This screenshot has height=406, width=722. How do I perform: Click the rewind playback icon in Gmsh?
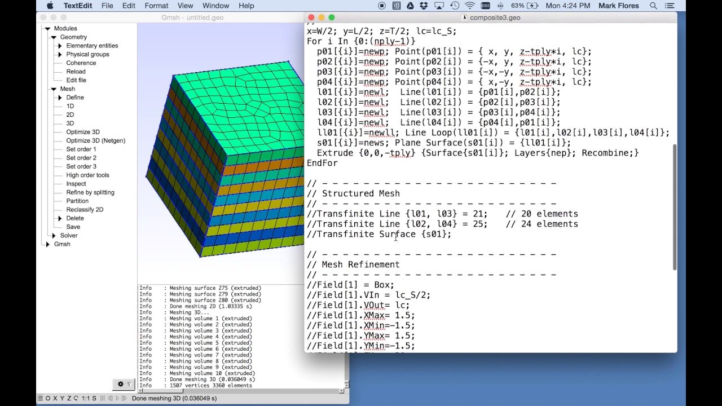tap(103, 398)
